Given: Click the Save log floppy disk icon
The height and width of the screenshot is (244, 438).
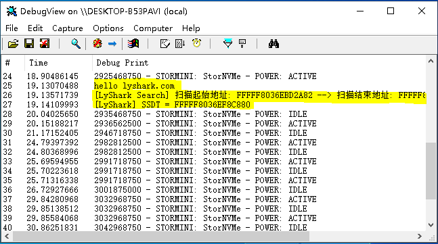Looking at the screenshot, I should [29, 44].
